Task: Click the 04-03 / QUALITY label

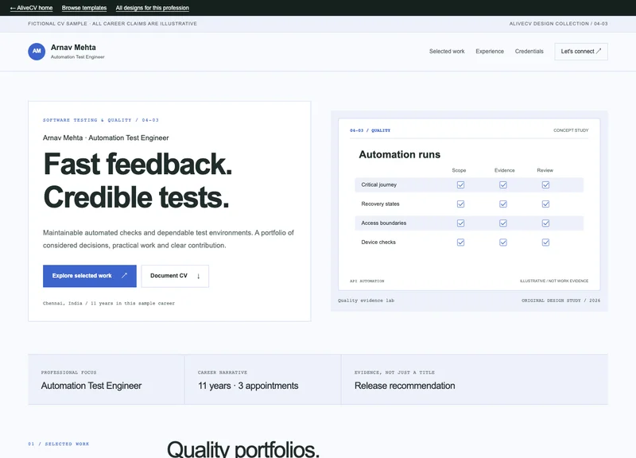Action: pos(370,130)
